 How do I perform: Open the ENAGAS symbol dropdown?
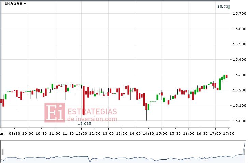click(x=15, y=3)
